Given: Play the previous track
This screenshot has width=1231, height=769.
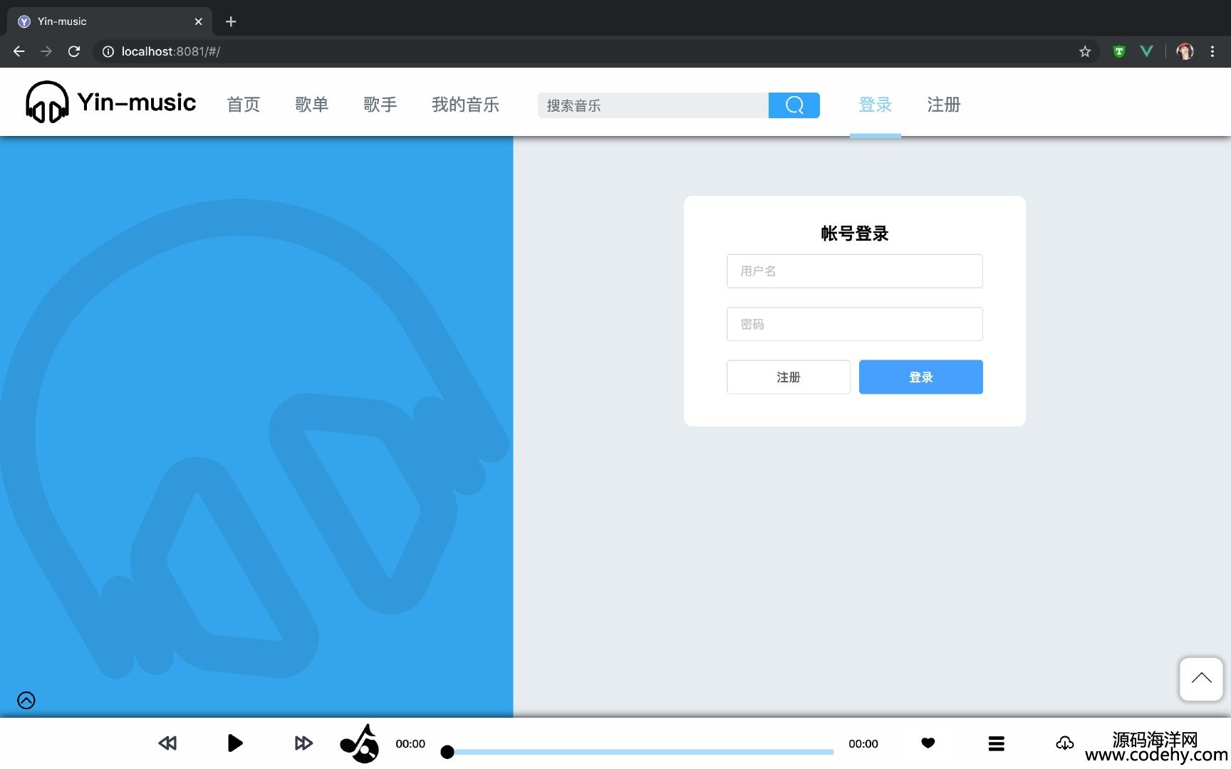Looking at the screenshot, I should [167, 743].
